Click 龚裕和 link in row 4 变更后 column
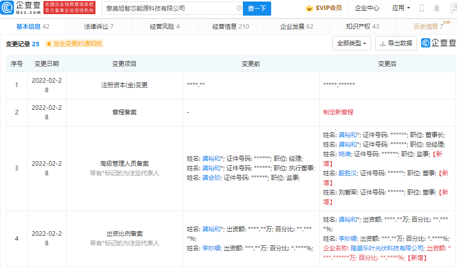This screenshot has width=457, height=268. tap(348, 220)
